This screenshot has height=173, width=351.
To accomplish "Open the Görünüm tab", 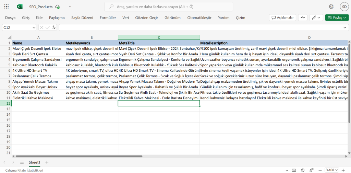I will (173, 18).
